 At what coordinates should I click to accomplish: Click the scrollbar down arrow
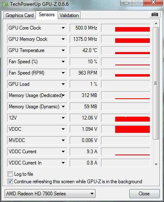[156, 165]
